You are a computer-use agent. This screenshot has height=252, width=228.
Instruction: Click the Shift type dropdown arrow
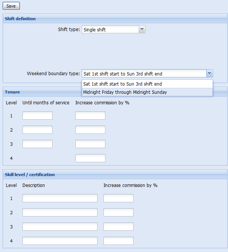142,29
